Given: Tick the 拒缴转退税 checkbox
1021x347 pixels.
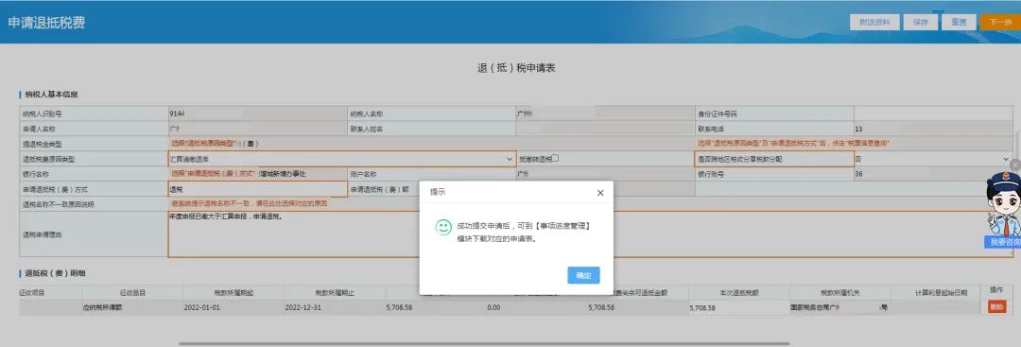Looking at the screenshot, I should point(556,158).
